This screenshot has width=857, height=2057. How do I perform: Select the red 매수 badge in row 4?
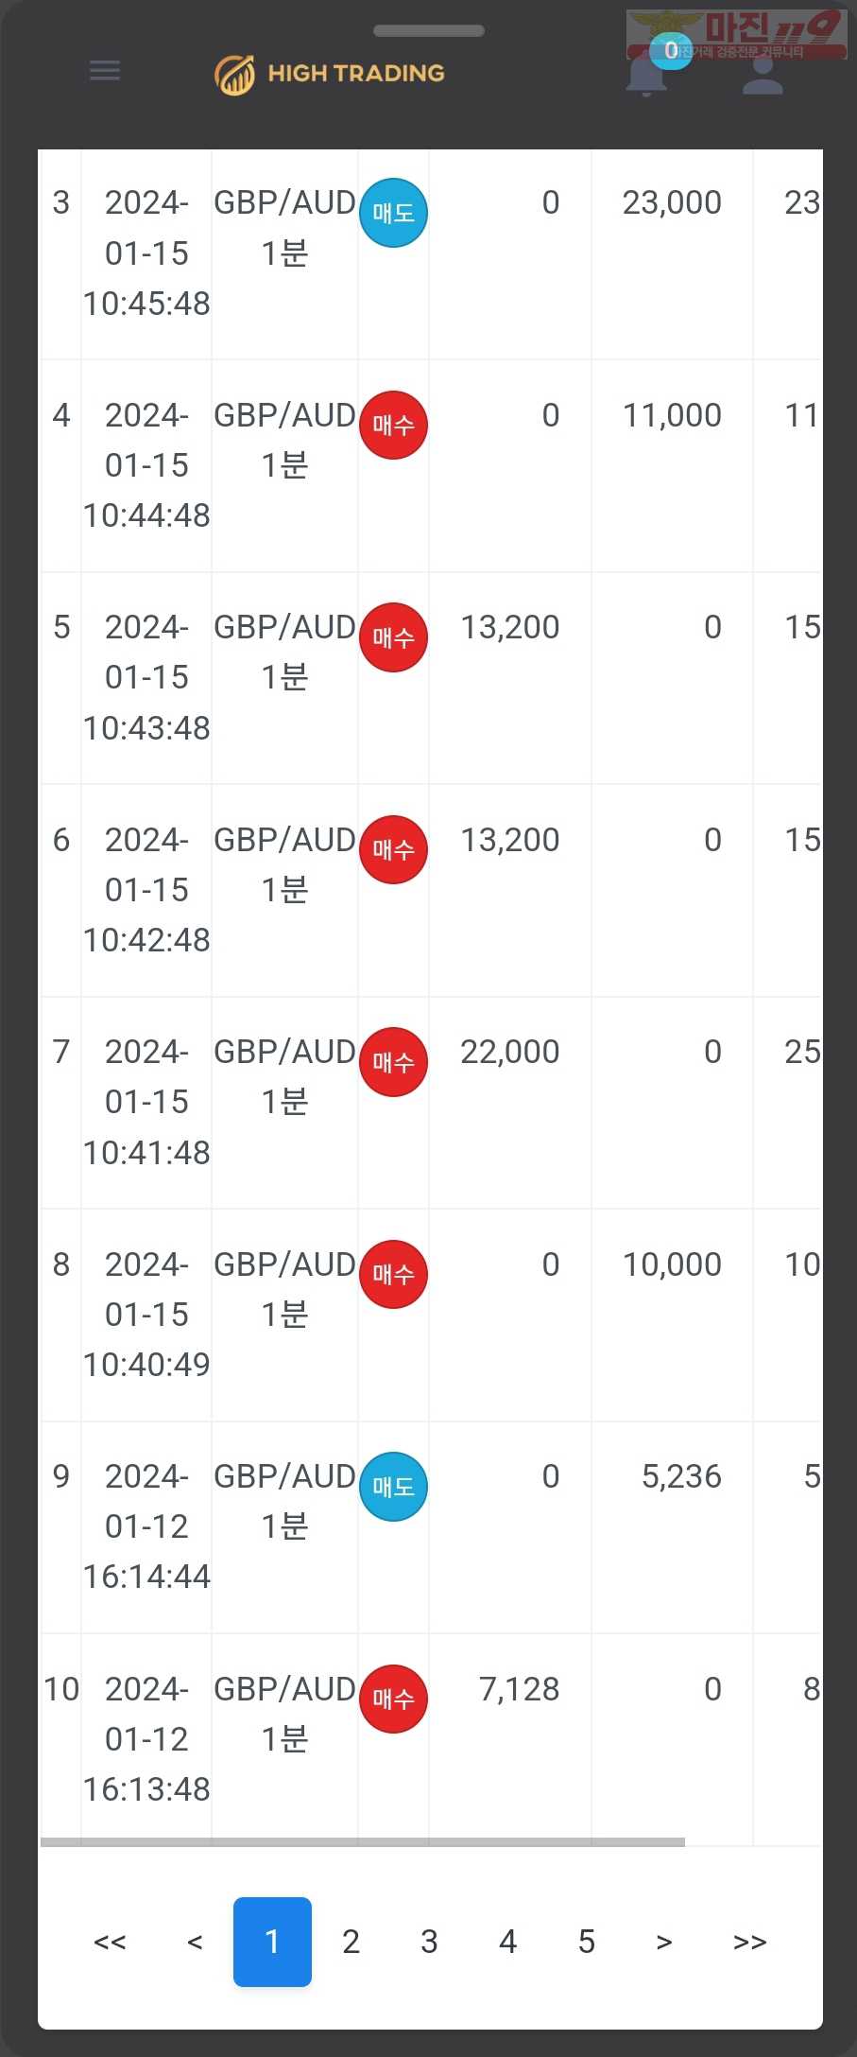coord(393,426)
